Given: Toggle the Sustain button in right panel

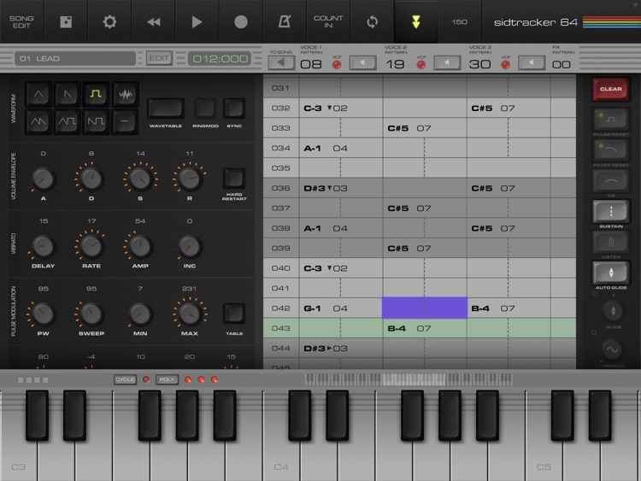Looking at the screenshot, I should (611, 211).
